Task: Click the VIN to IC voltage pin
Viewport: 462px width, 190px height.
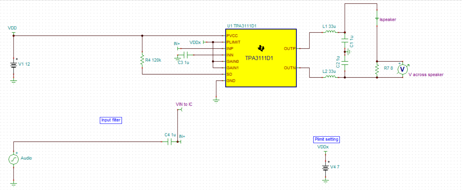Action: click(180, 109)
